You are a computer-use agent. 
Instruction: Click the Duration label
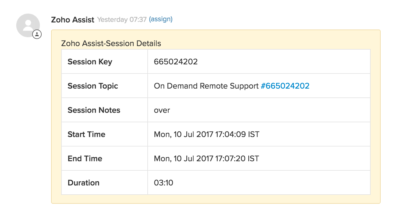83,183
